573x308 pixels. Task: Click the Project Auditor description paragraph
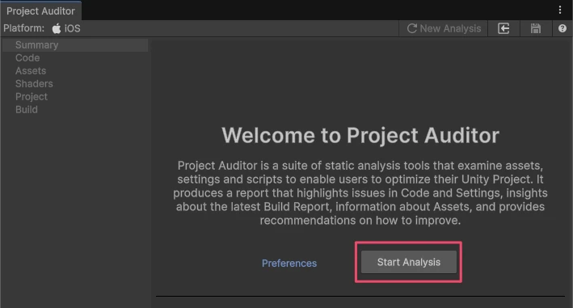[x=360, y=193]
